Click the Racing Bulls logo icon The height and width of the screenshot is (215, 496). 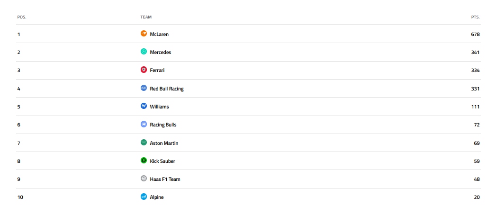coord(144,125)
